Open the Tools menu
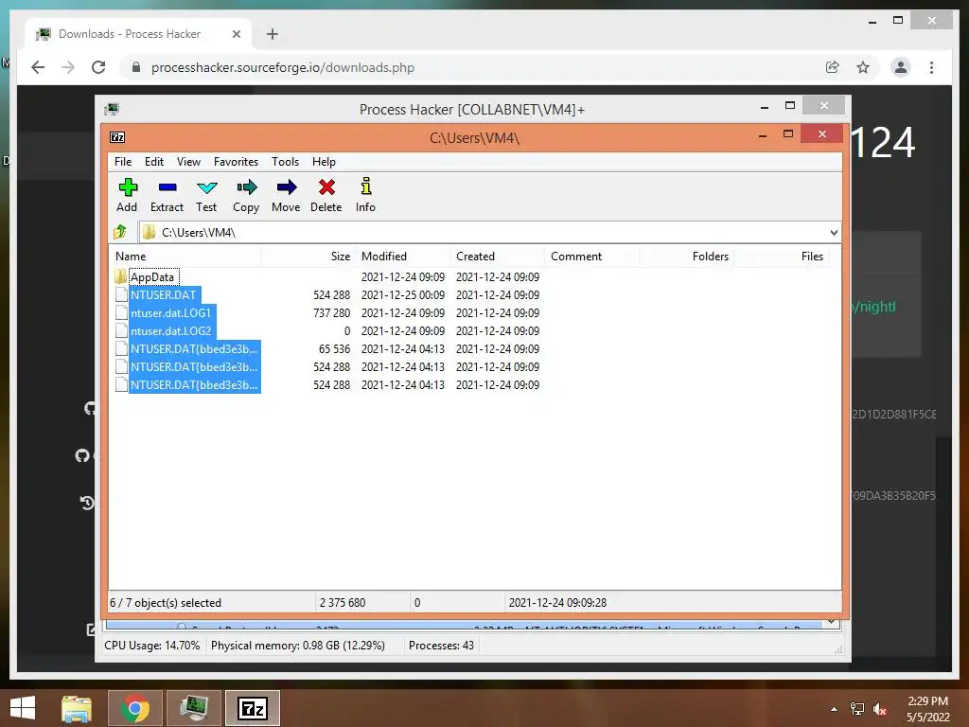969x727 pixels. pos(285,161)
